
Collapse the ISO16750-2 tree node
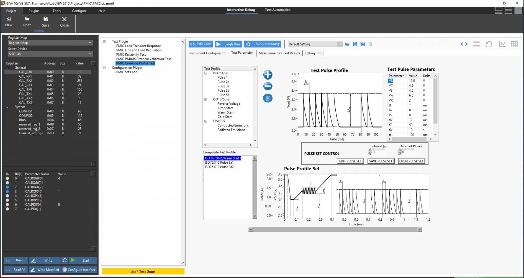tap(206, 99)
